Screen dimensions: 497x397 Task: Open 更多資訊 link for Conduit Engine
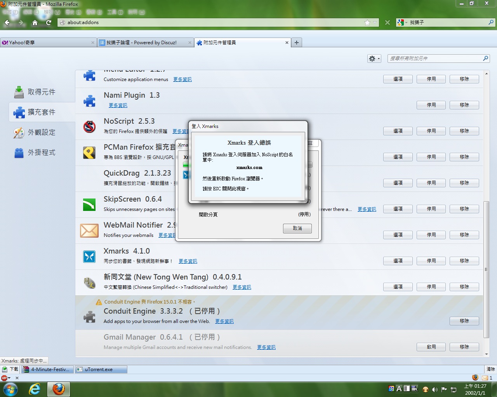(x=224, y=321)
